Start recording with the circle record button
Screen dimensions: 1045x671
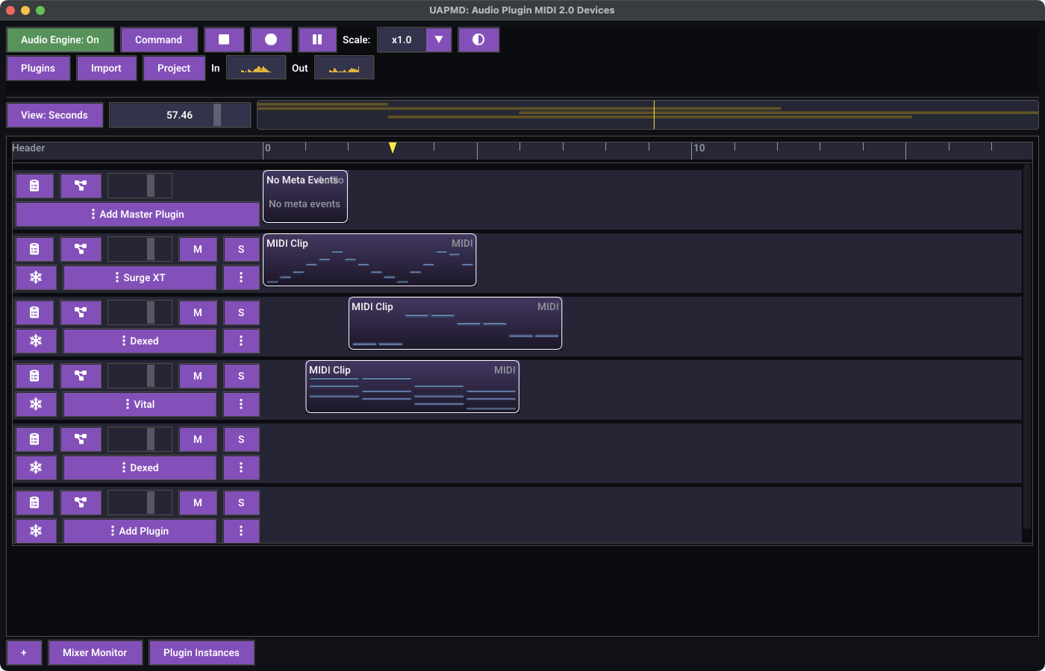(271, 40)
